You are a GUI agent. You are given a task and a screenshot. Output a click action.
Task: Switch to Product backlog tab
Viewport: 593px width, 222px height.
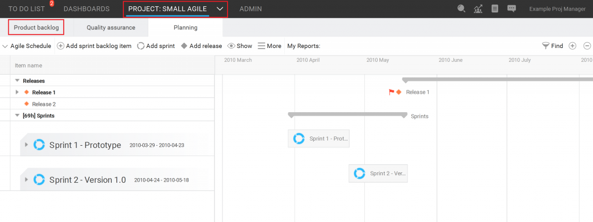[x=36, y=28]
